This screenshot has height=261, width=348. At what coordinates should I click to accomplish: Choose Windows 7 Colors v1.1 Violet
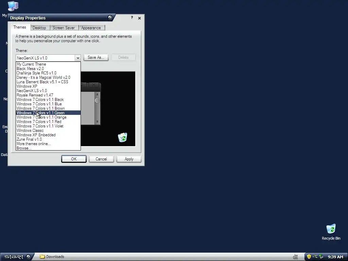point(48,126)
